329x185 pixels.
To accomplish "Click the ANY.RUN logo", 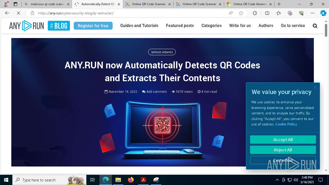I will click(26, 26).
